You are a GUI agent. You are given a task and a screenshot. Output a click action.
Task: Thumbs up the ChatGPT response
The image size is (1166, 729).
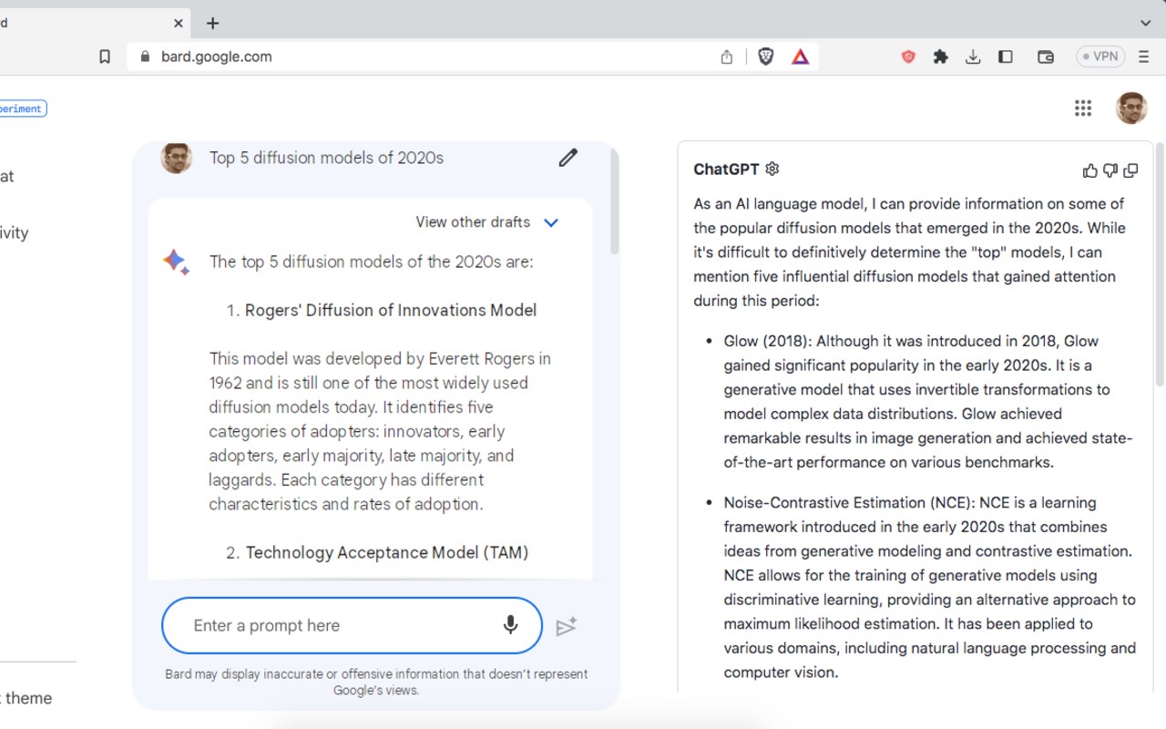(x=1089, y=170)
